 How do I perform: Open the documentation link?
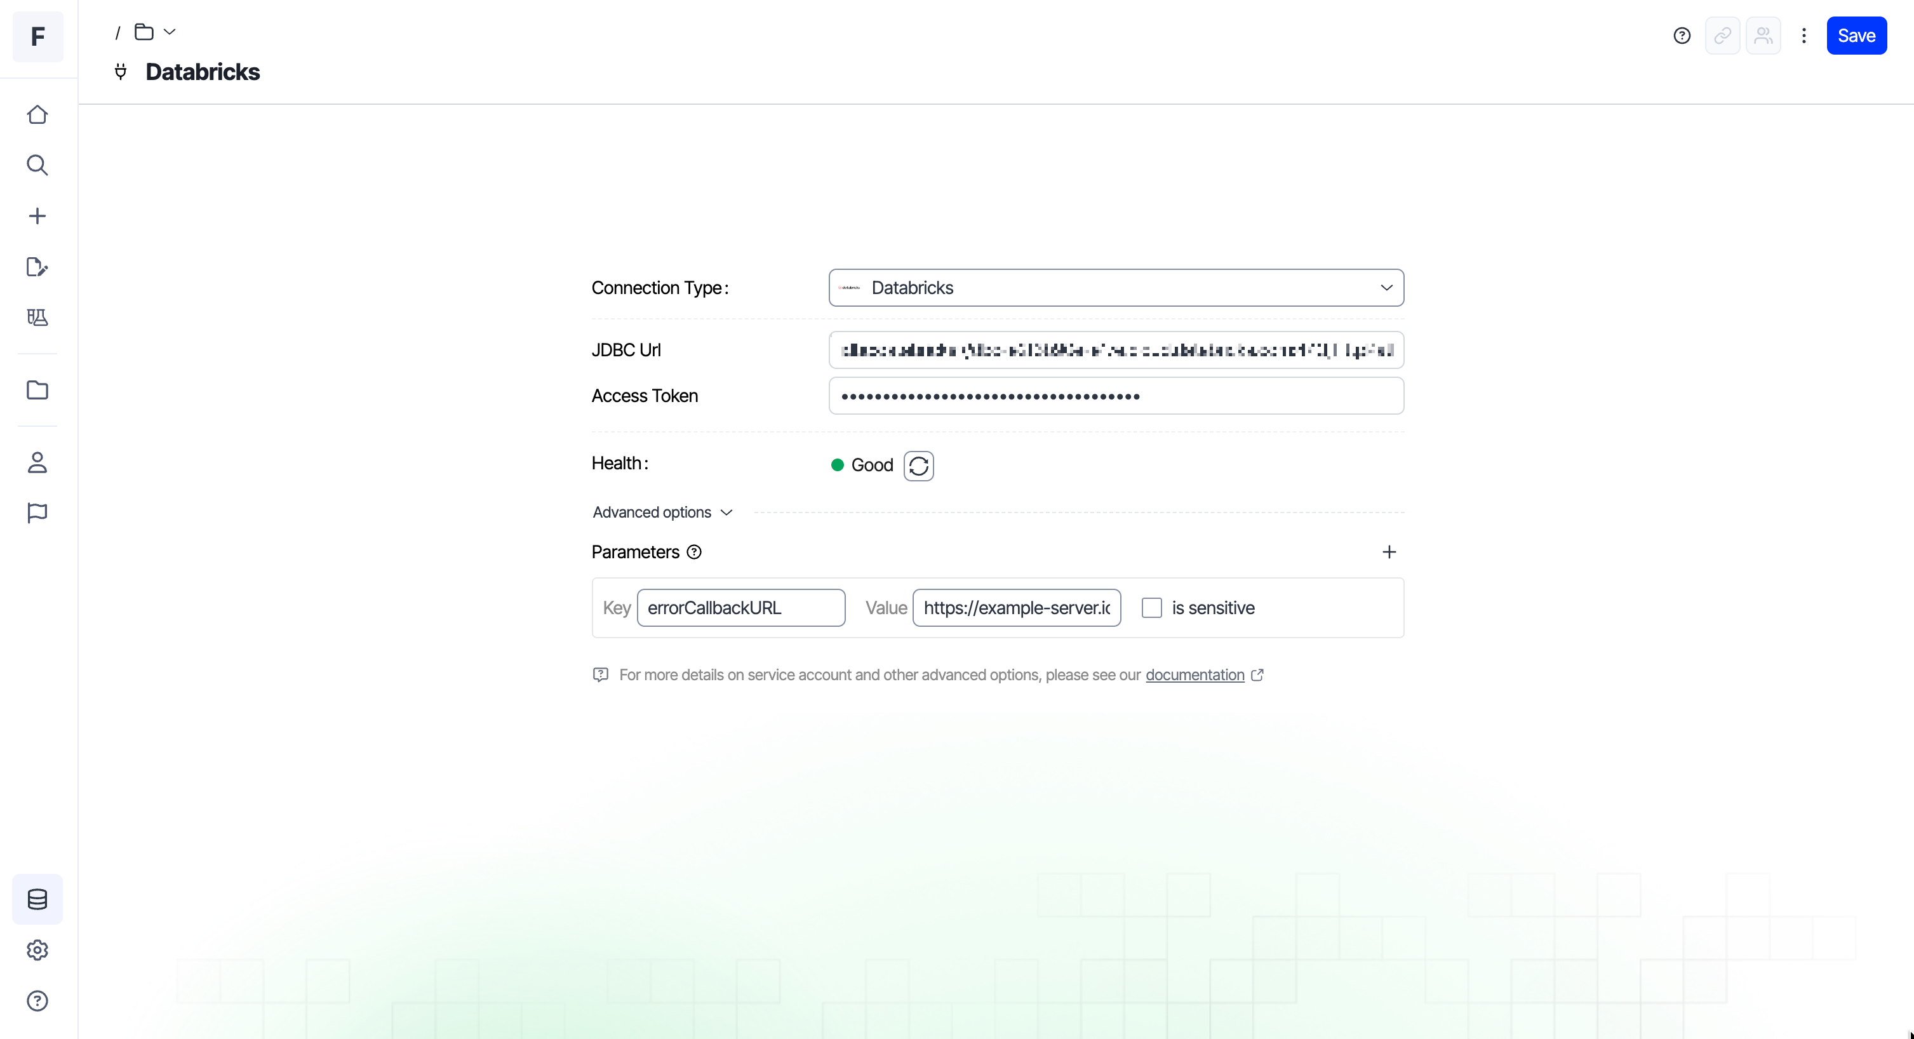[1195, 675]
